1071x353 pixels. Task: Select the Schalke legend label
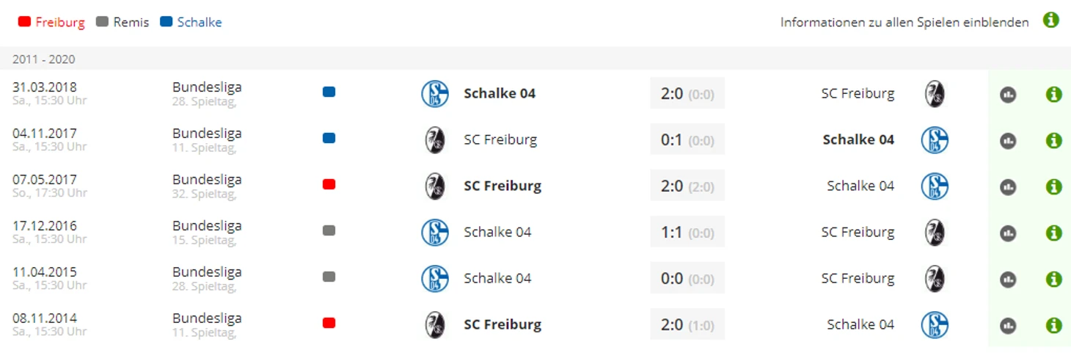[199, 23]
